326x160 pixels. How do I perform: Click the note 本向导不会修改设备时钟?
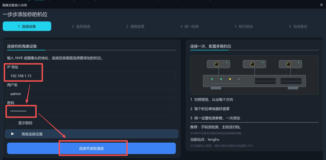click(x=216, y=133)
